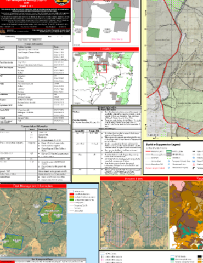Screen dimensions: 203x263
Task: Click the teal swatch in the bottom legend
Action: coord(173,259)
